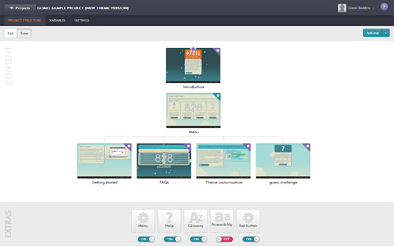Open the Settings tab
Image resolution: width=394 pixels, height=246 pixels.
point(82,20)
